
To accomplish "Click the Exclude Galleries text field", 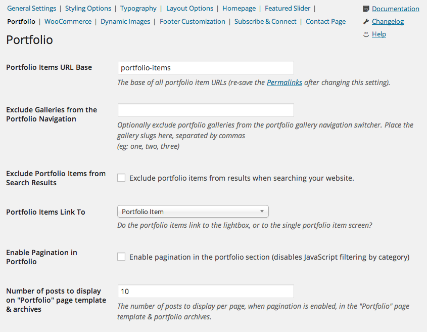I will 205,110.
